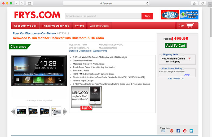212x137 pixels.
Task: Click 'Clear Resistive Panel' feature text
Action: (x=83, y=61)
